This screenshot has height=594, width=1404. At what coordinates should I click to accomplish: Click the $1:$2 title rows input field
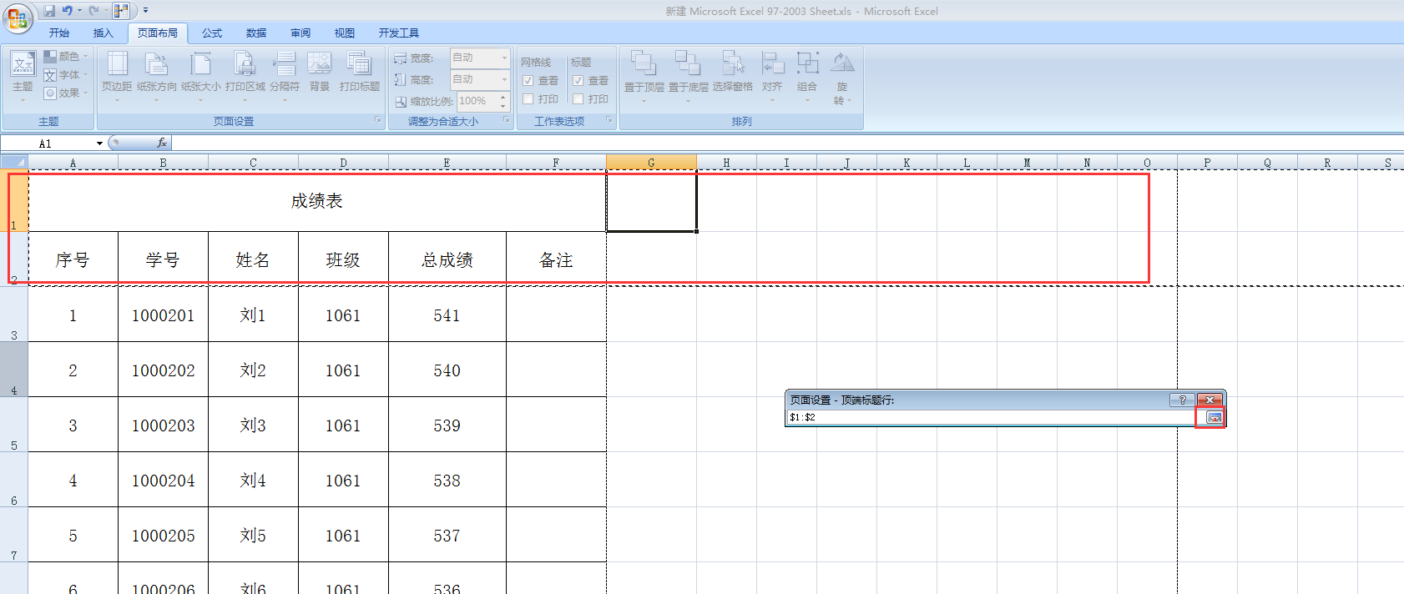pos(989,417)
